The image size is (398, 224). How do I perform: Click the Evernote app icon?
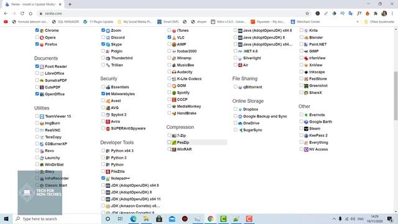click(x=306, y=115)
